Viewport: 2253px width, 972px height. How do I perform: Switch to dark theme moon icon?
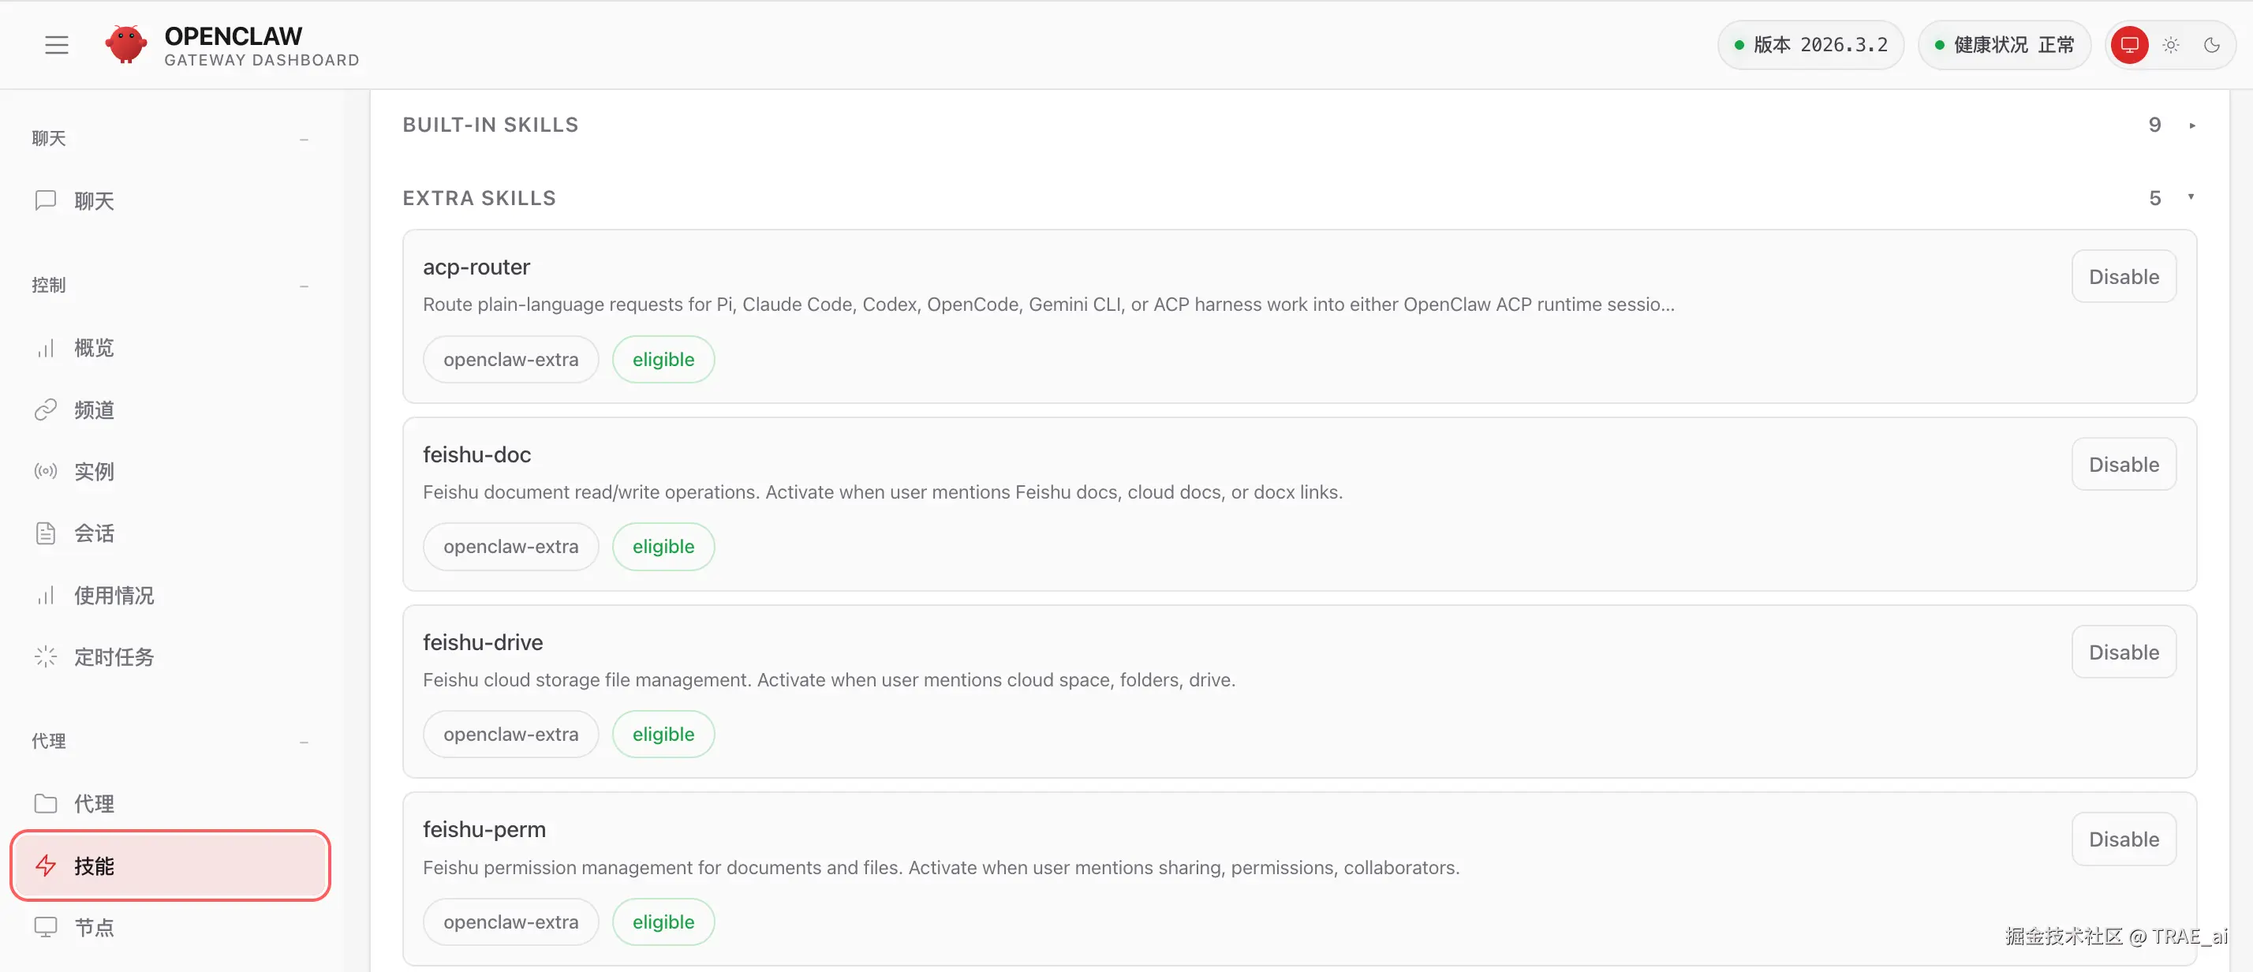(2212, 45)
